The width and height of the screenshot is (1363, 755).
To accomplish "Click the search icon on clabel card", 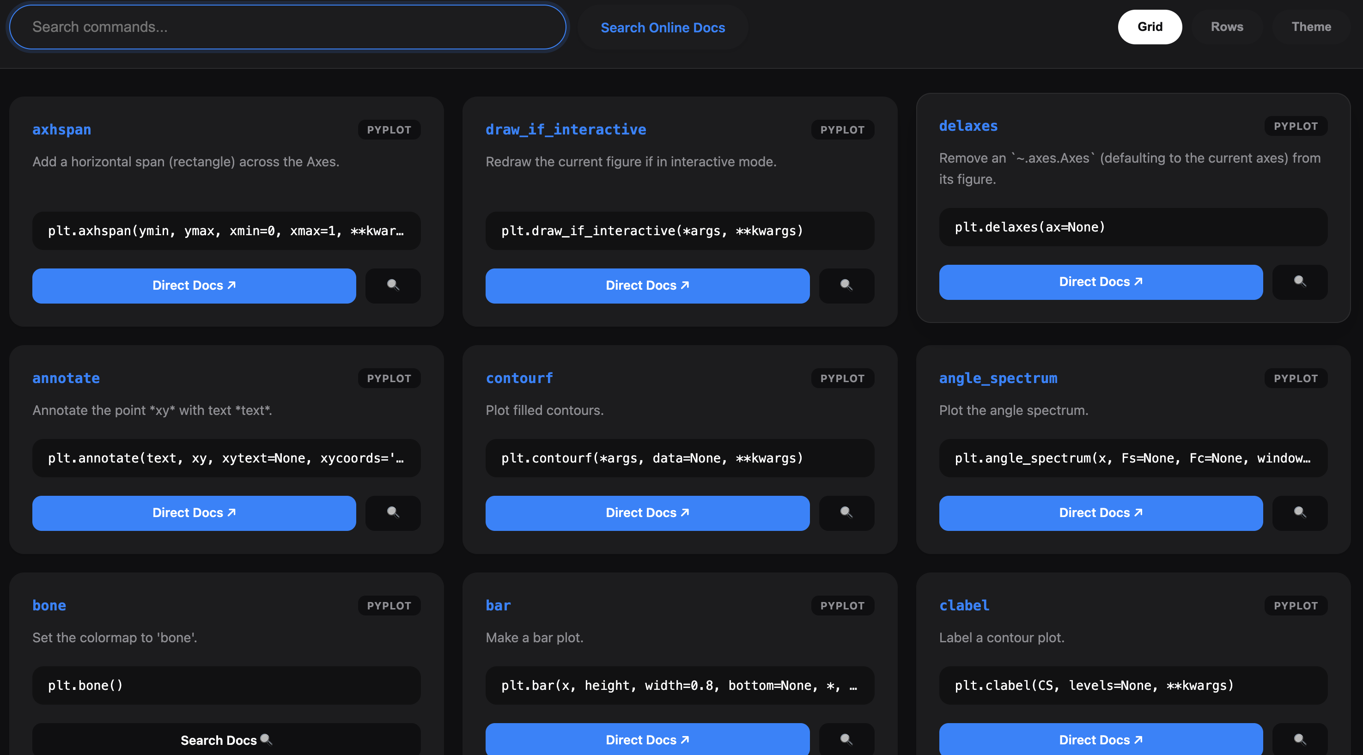I will pos(1300,740).
